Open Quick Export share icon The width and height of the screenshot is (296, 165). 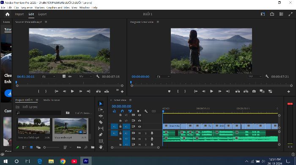click(x=272, y=14)
